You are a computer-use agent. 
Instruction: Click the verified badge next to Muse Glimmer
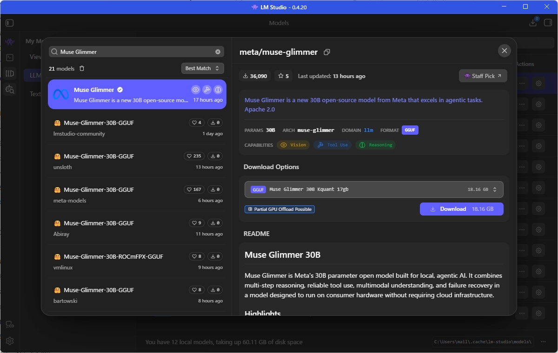pos(120,90)
